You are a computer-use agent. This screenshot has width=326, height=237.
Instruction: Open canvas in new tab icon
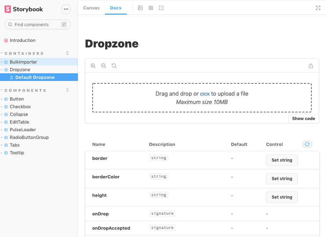[x=311, y=66]
